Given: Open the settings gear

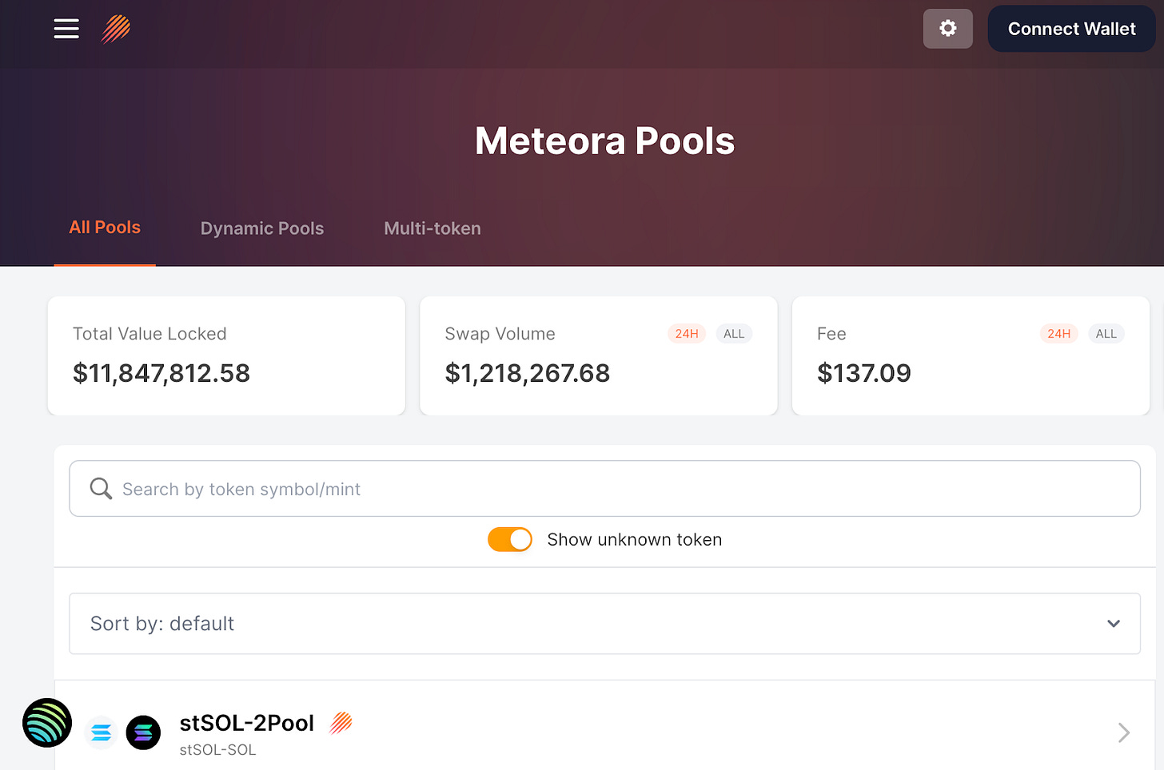Looking at the screenshot, I should [947, 29].
